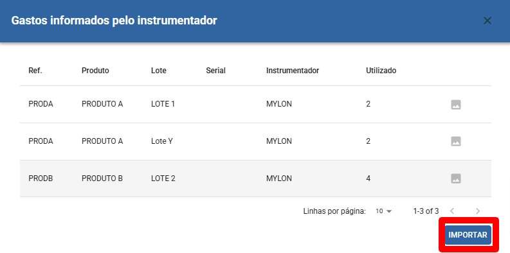This screenshot has width=510, height=253.
Task: Sort by Serial column header
Action: [x=215, y=71]
